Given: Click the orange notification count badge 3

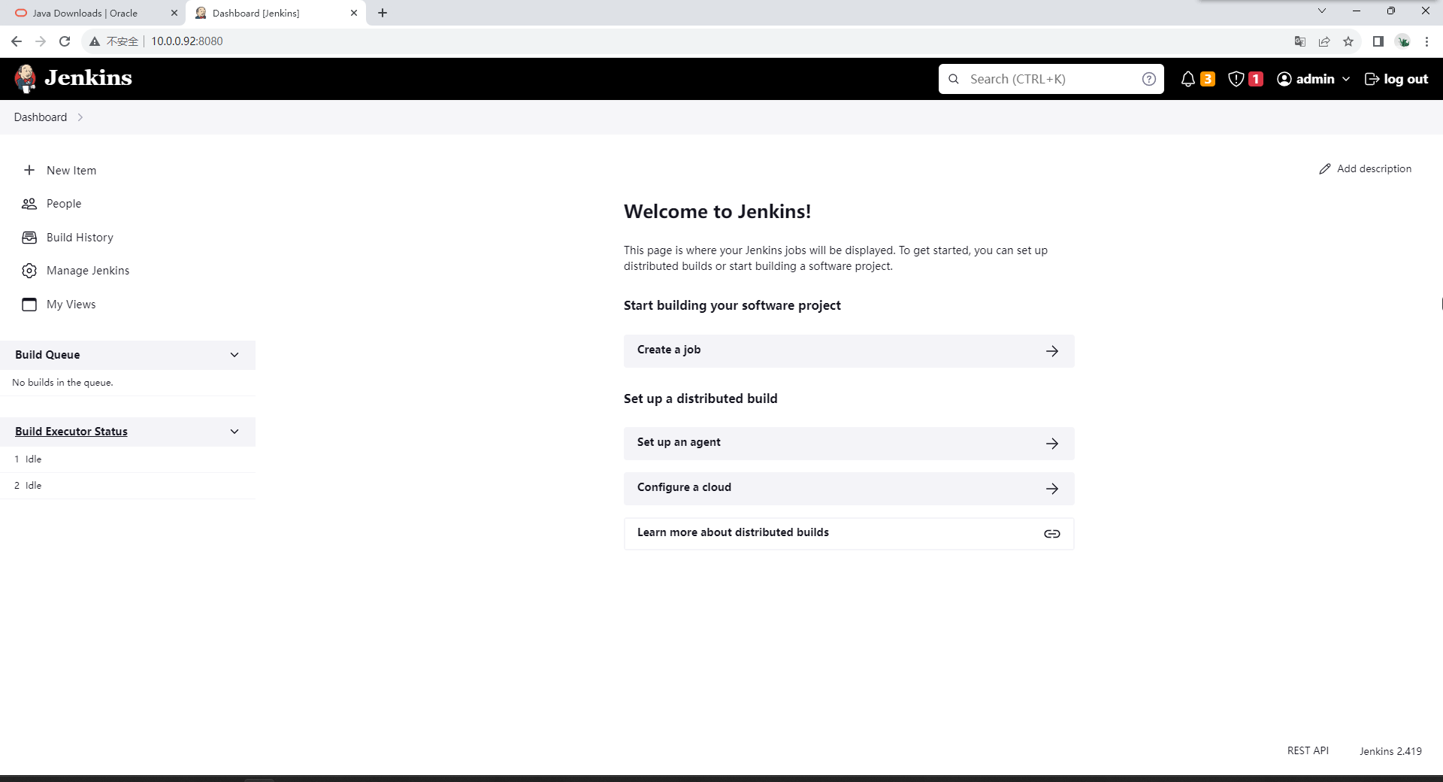Looking at the screenshot, I should pyautogui.click(x=1208, y=79).
